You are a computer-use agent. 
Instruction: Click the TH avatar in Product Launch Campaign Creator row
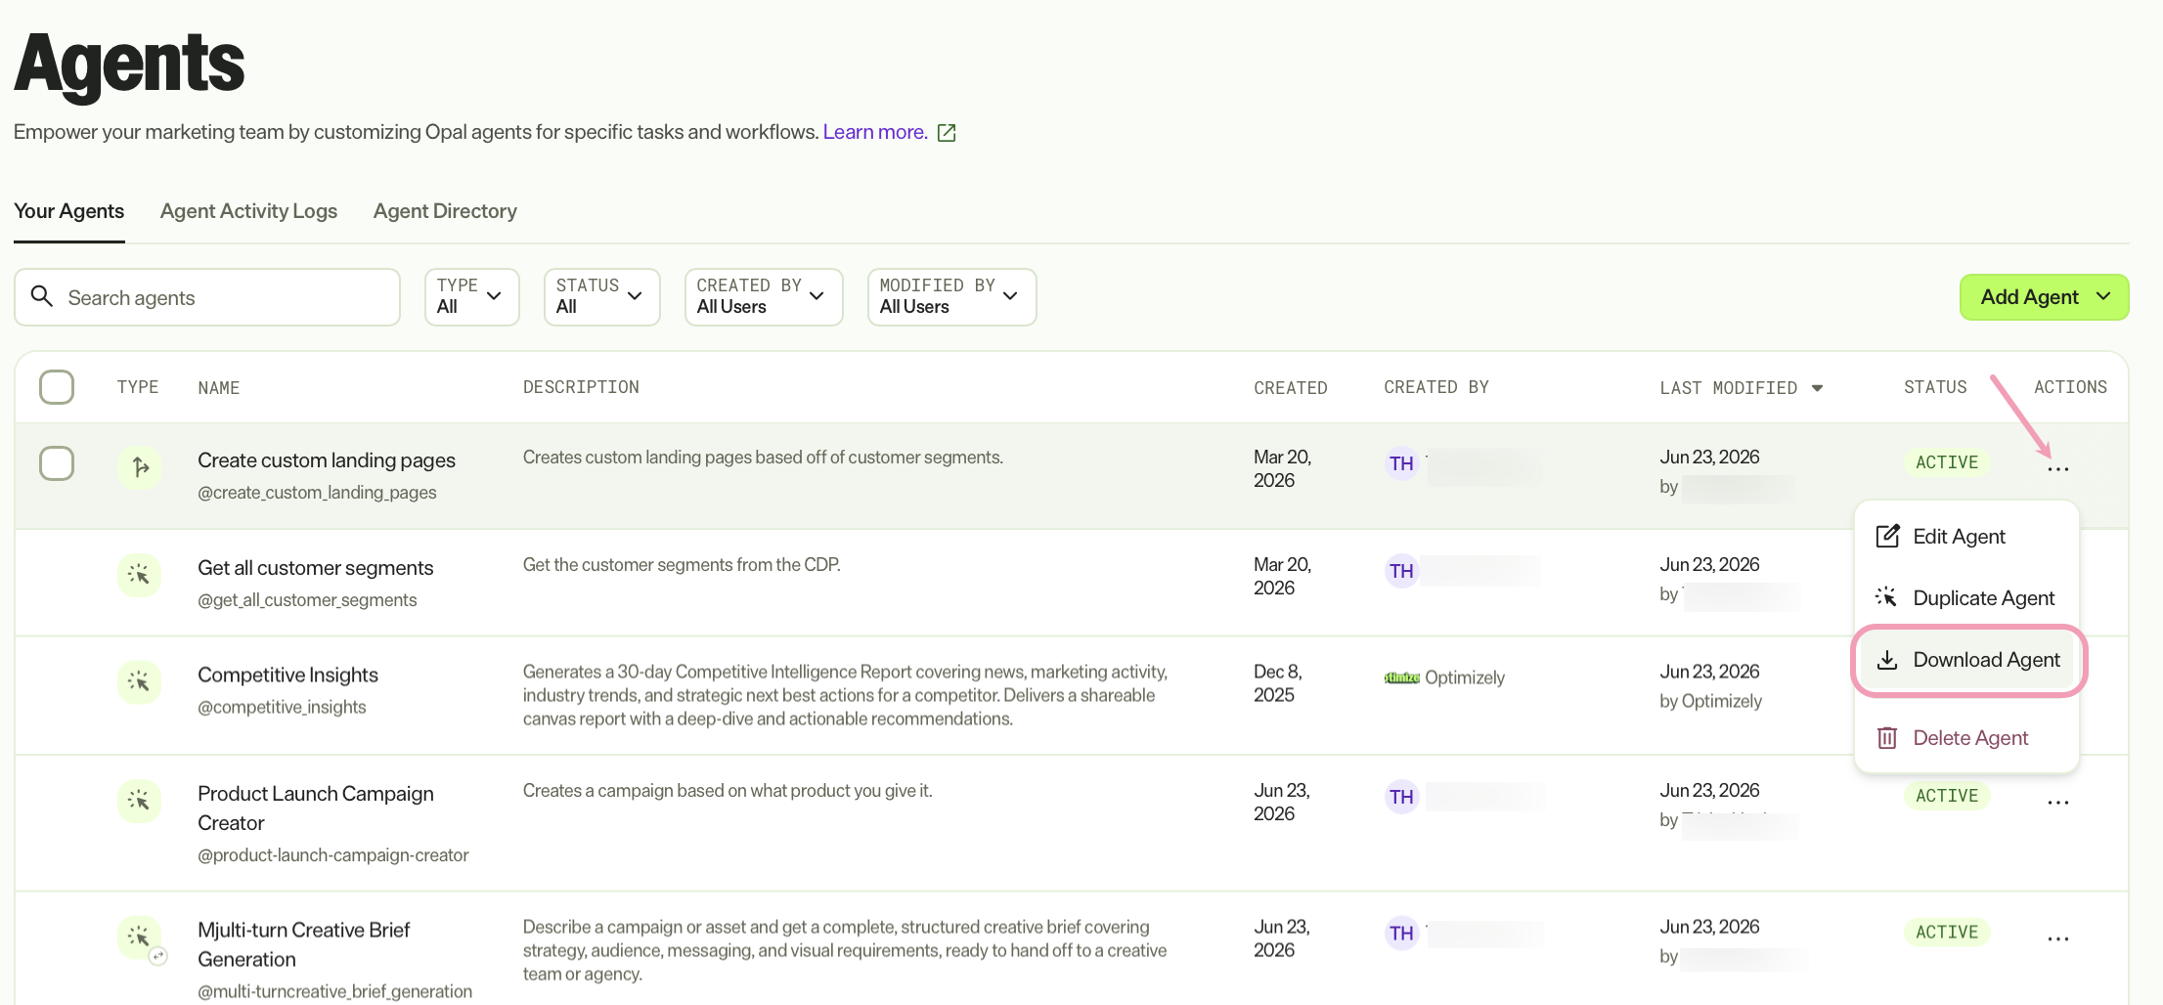(1401, 797)
